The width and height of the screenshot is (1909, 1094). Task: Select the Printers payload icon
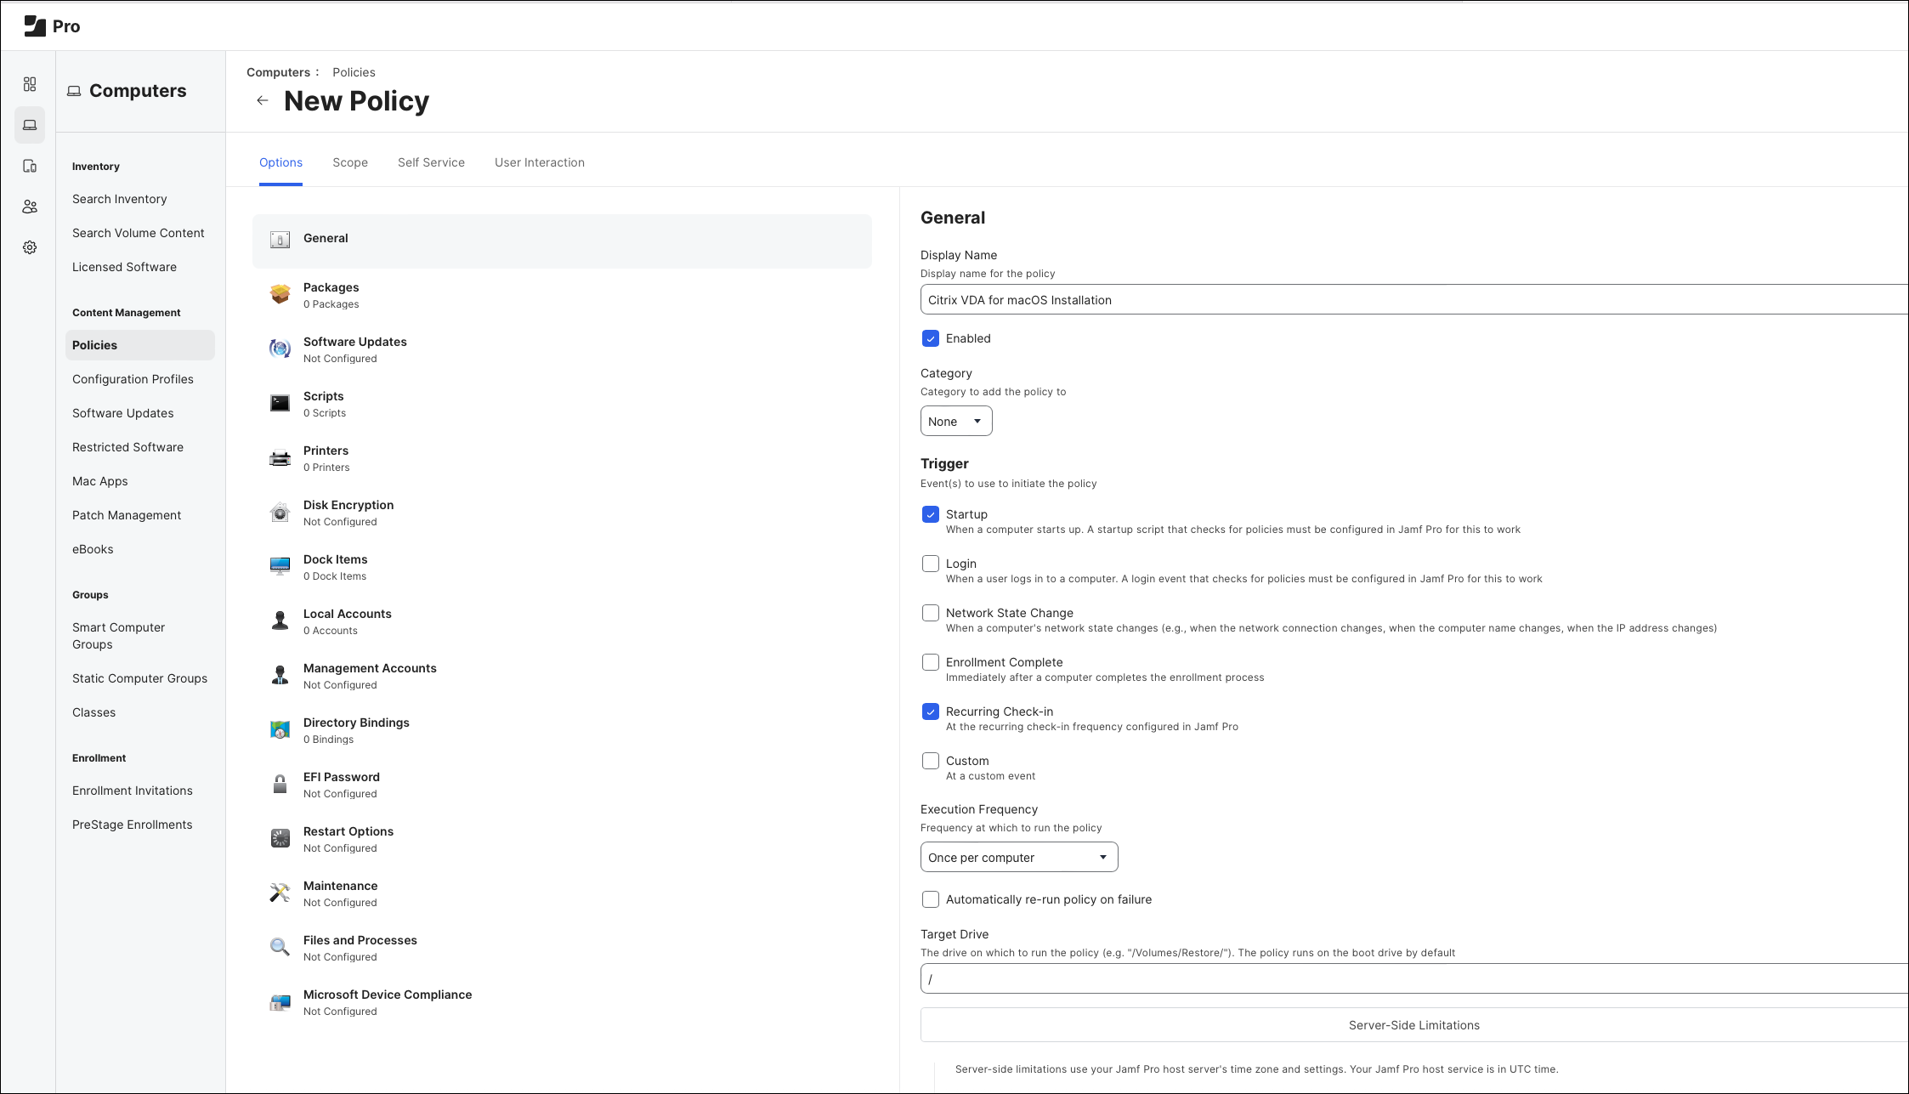280,458
